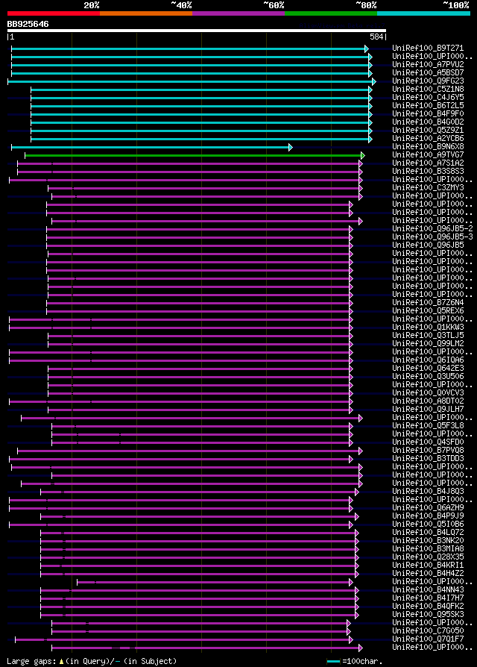Open hit UniRef100_Q7Q1F7
This screenshot has width=477, height=667.
coord(428,639)
